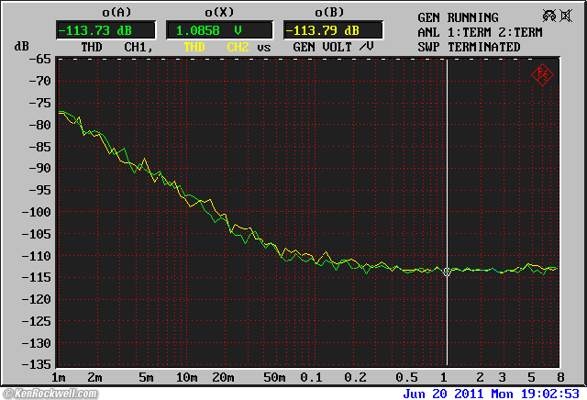This screenshot has height=400, width=587.
Task: Click the o(B) readout -113.79 dB
Action: pyautogui.click(x=333, y=30)
